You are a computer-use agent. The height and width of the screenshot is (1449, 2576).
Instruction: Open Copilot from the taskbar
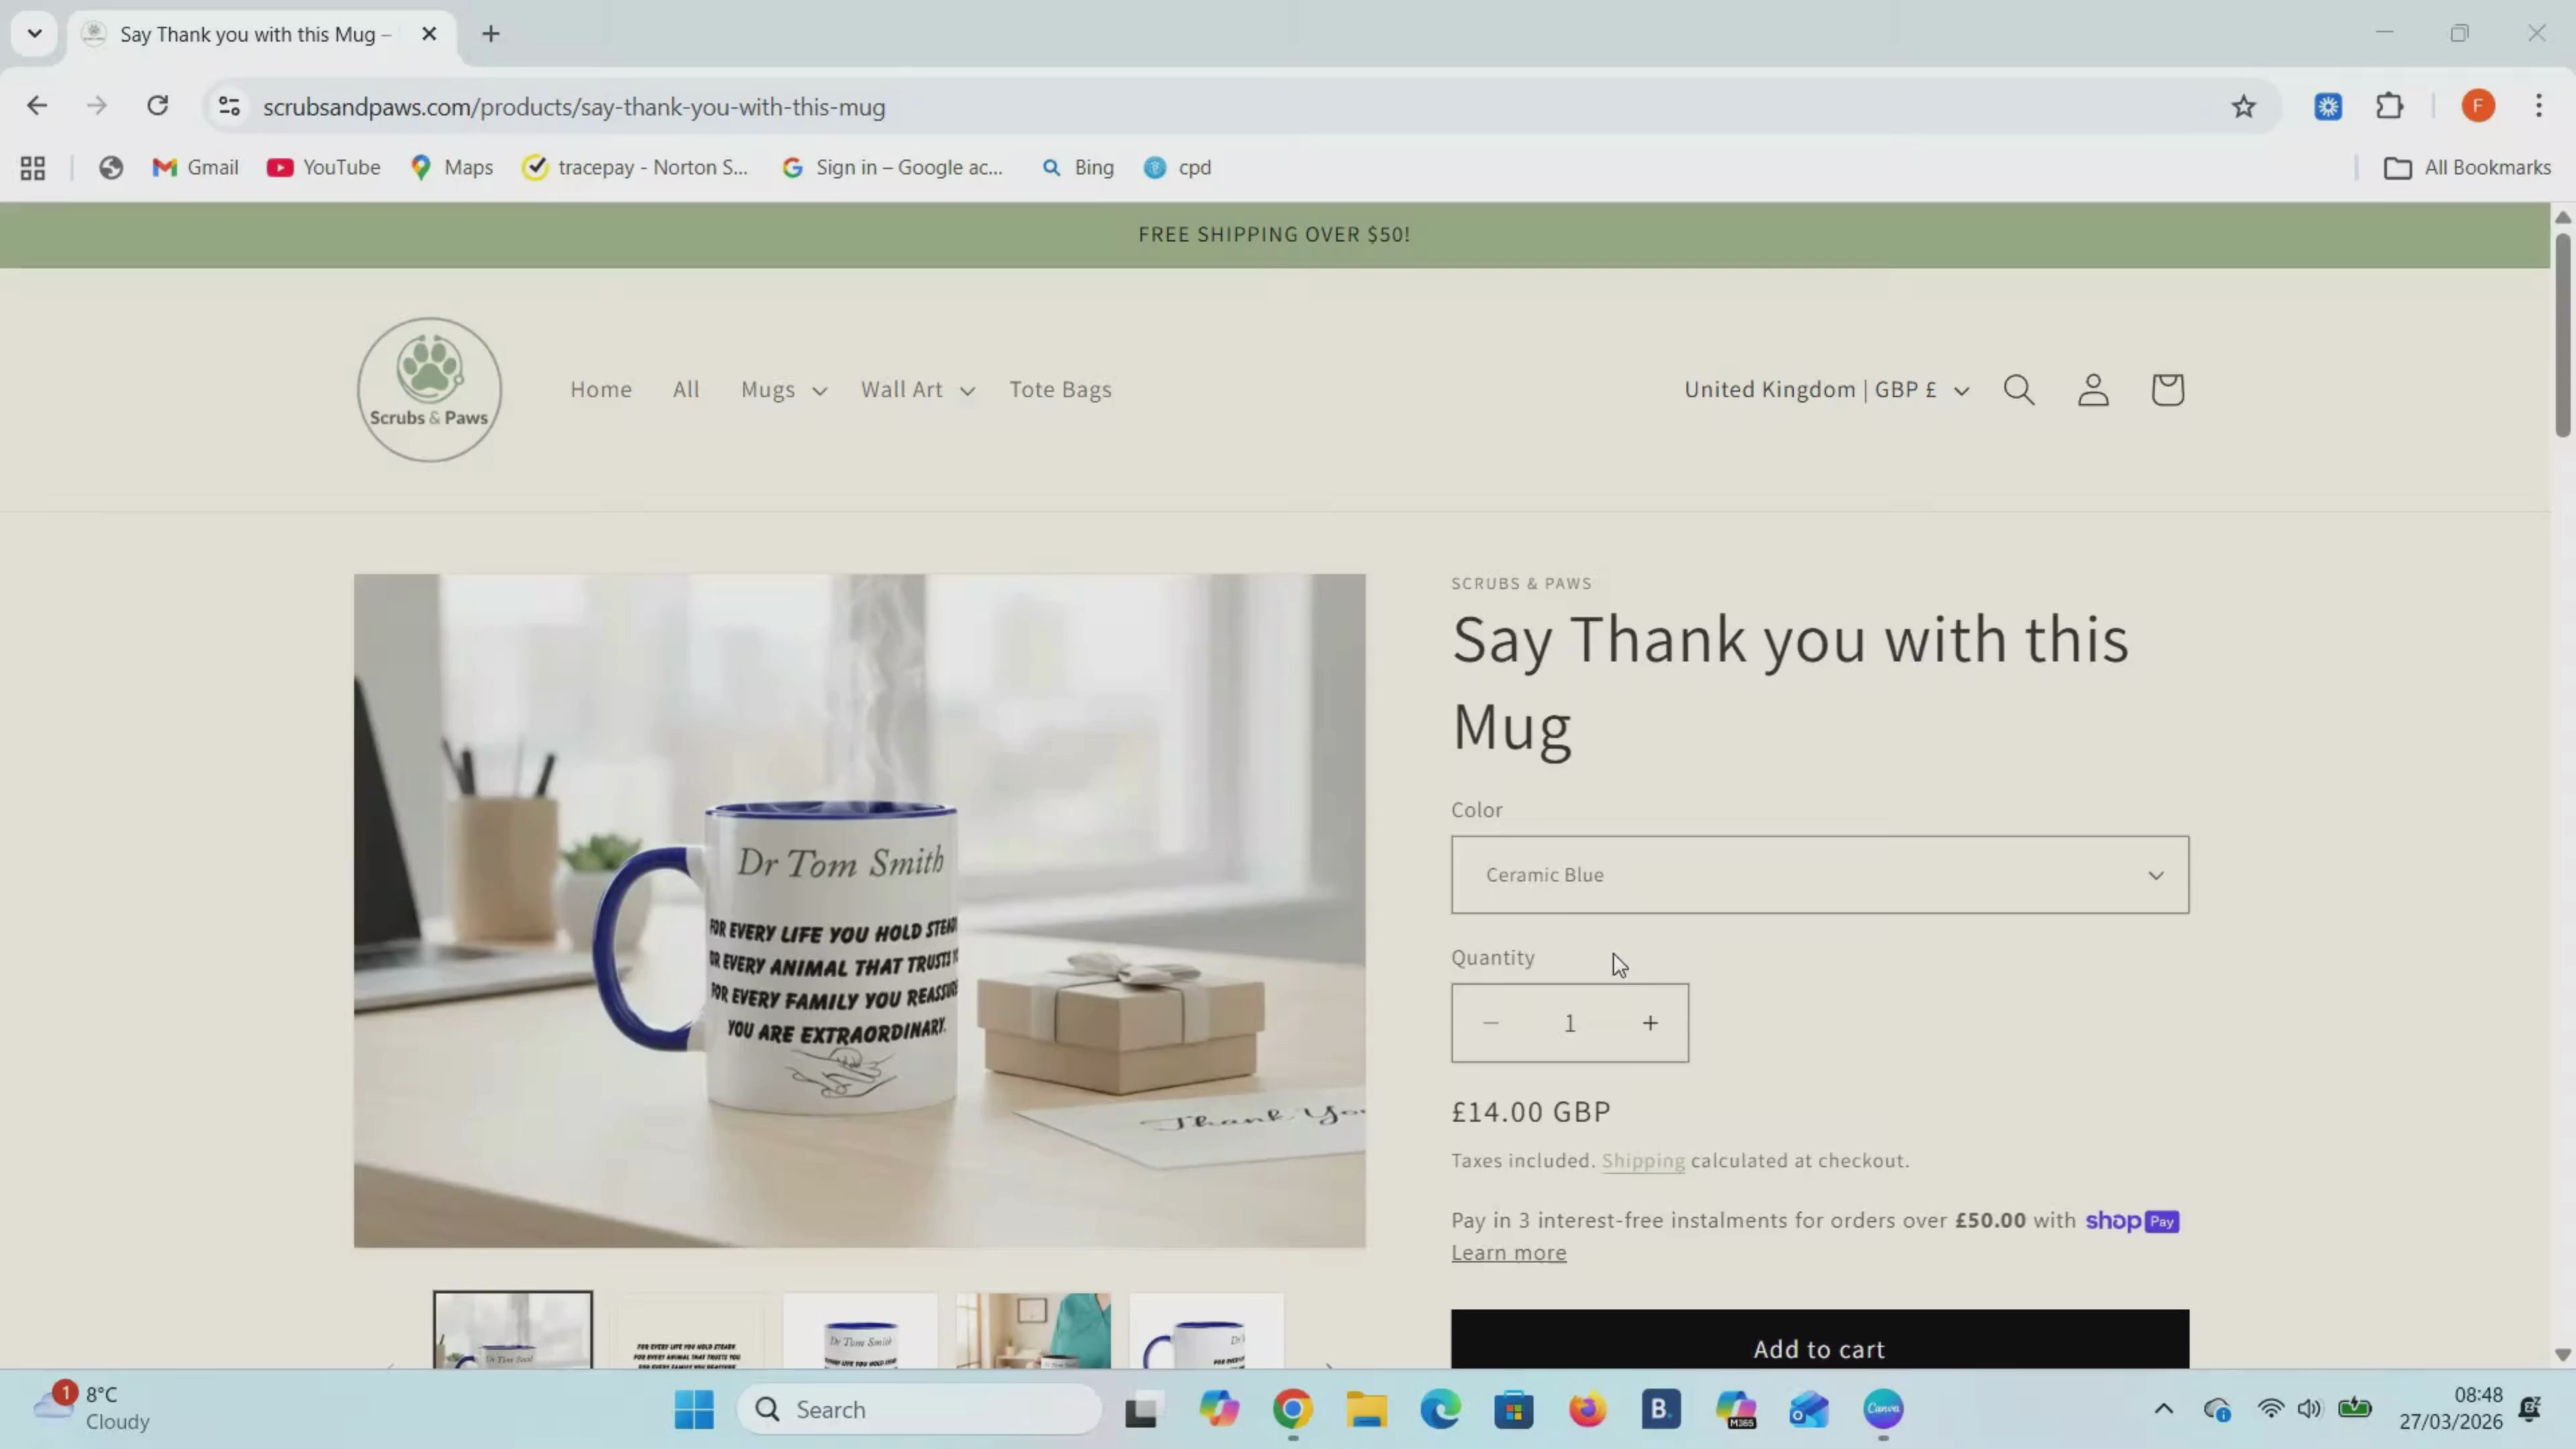click(1219, 1410)
